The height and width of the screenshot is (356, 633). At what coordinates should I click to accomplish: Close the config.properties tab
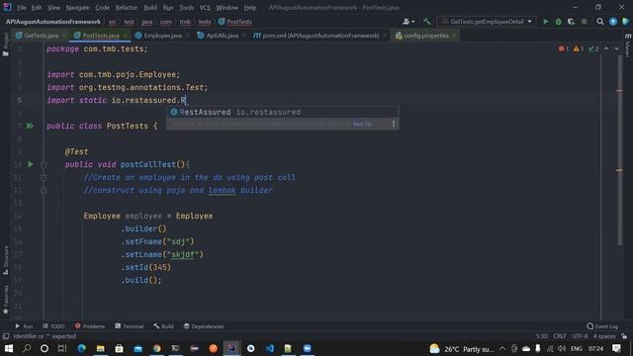(x=454, y=36)
